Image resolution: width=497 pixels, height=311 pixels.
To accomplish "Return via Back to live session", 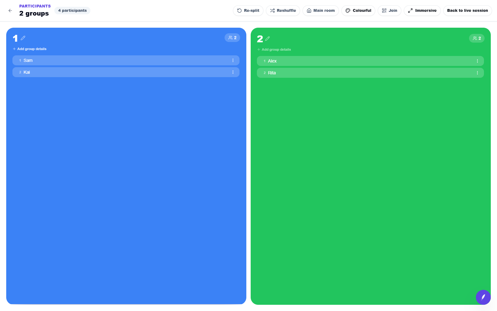I will tap(467, 11).
